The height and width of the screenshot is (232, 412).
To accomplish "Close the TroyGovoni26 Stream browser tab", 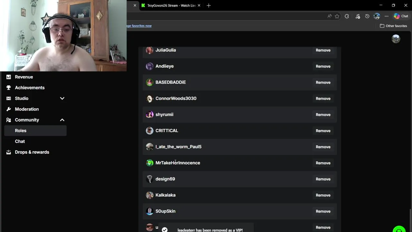I will (x=199, y=5).
